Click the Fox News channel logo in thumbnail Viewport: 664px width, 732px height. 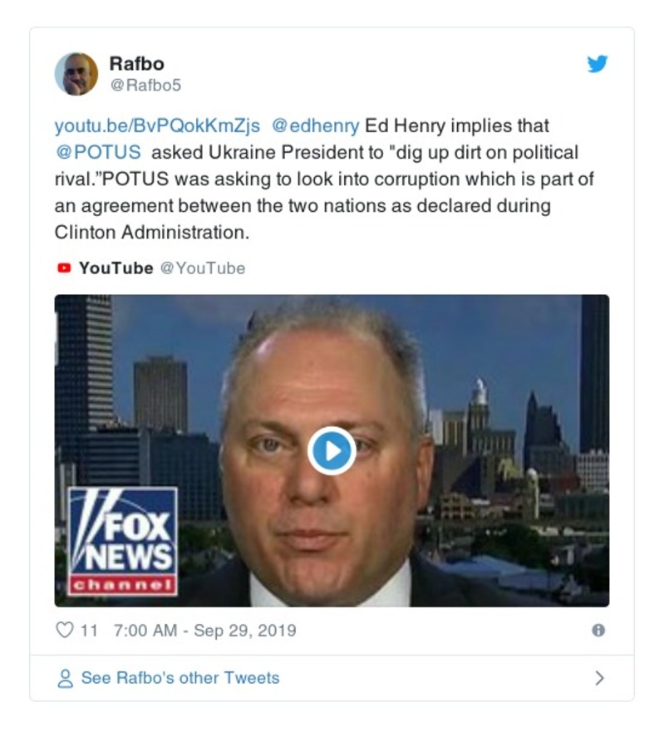coord(123,542)
